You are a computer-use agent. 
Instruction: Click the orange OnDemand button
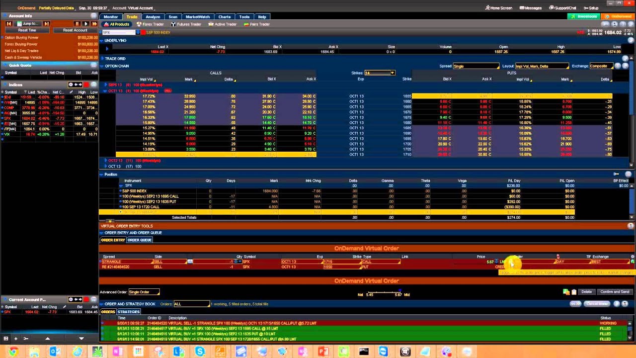point(617,16)
